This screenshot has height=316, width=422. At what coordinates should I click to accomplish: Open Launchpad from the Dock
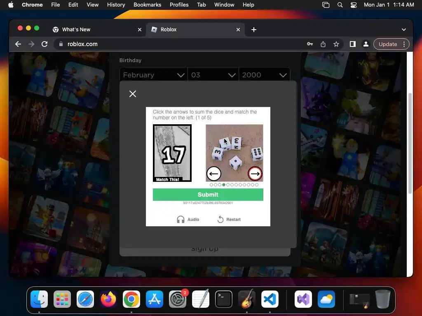coord(62,299)
